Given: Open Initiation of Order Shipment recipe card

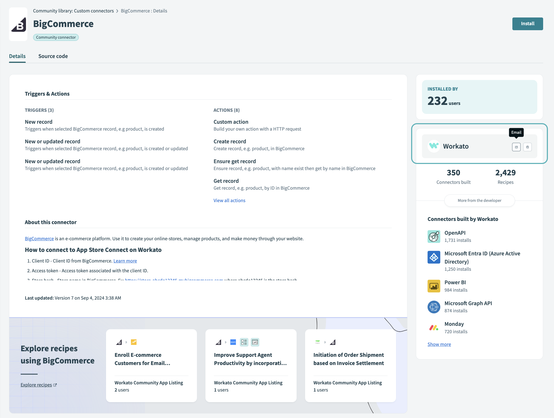Looking at the screenshot, I should (350, 366).
